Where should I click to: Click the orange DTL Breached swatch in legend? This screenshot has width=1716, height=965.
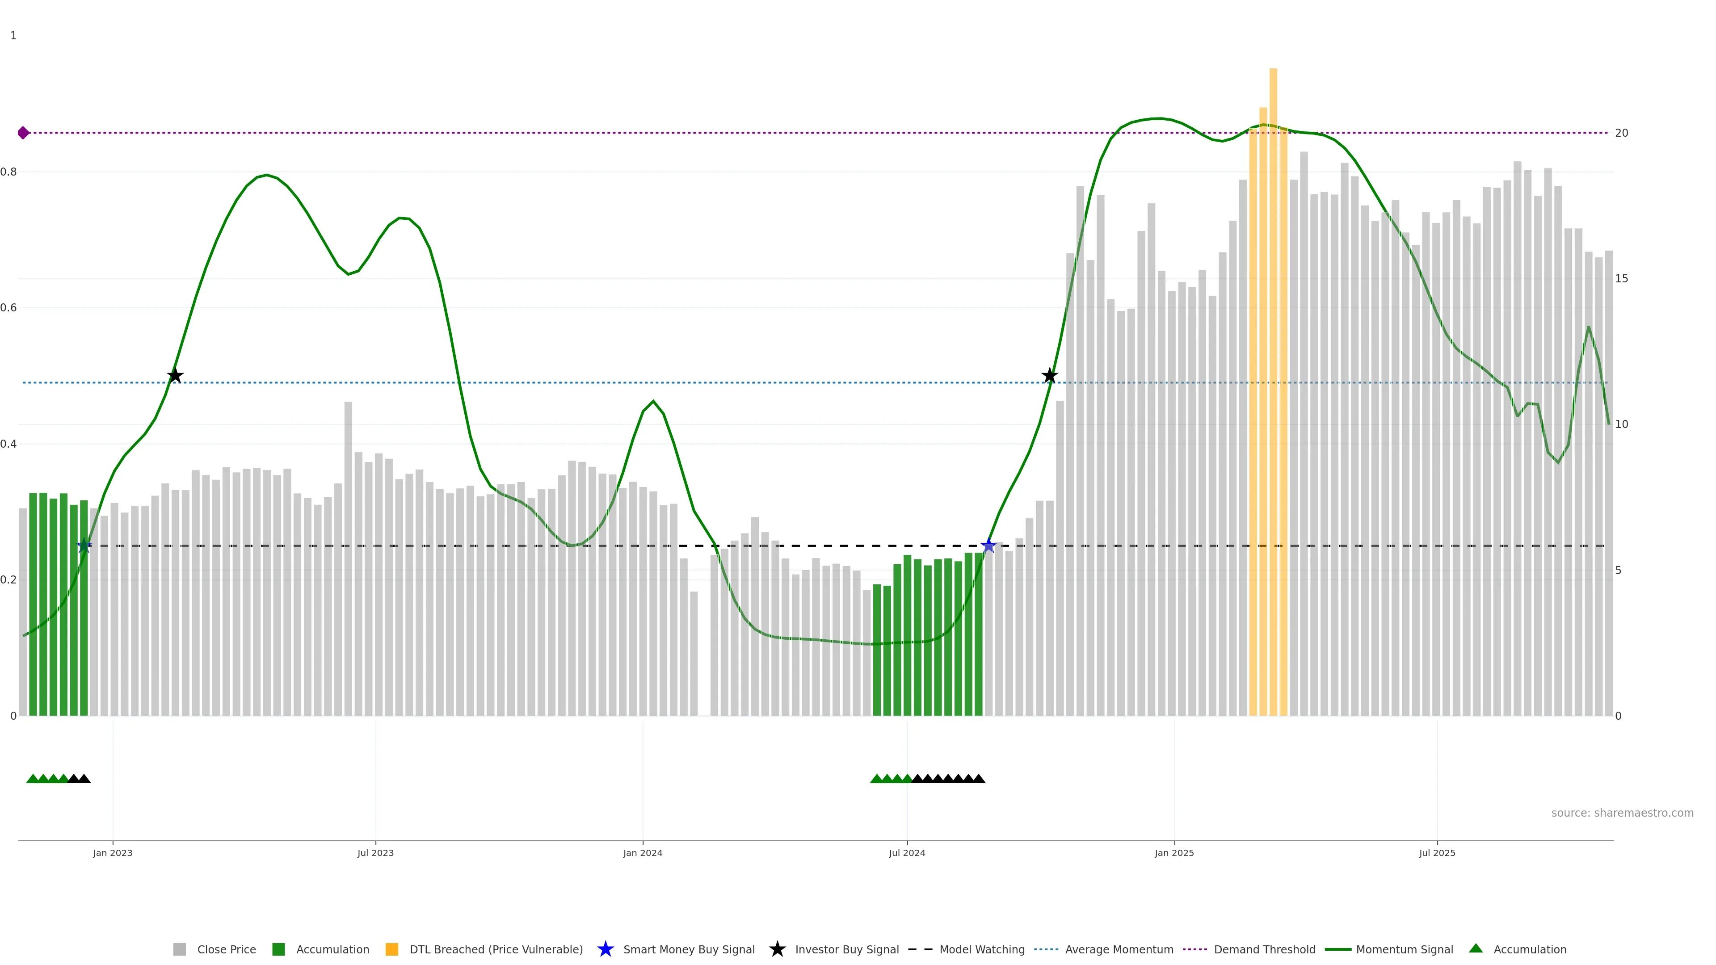(x=392, y=949)
